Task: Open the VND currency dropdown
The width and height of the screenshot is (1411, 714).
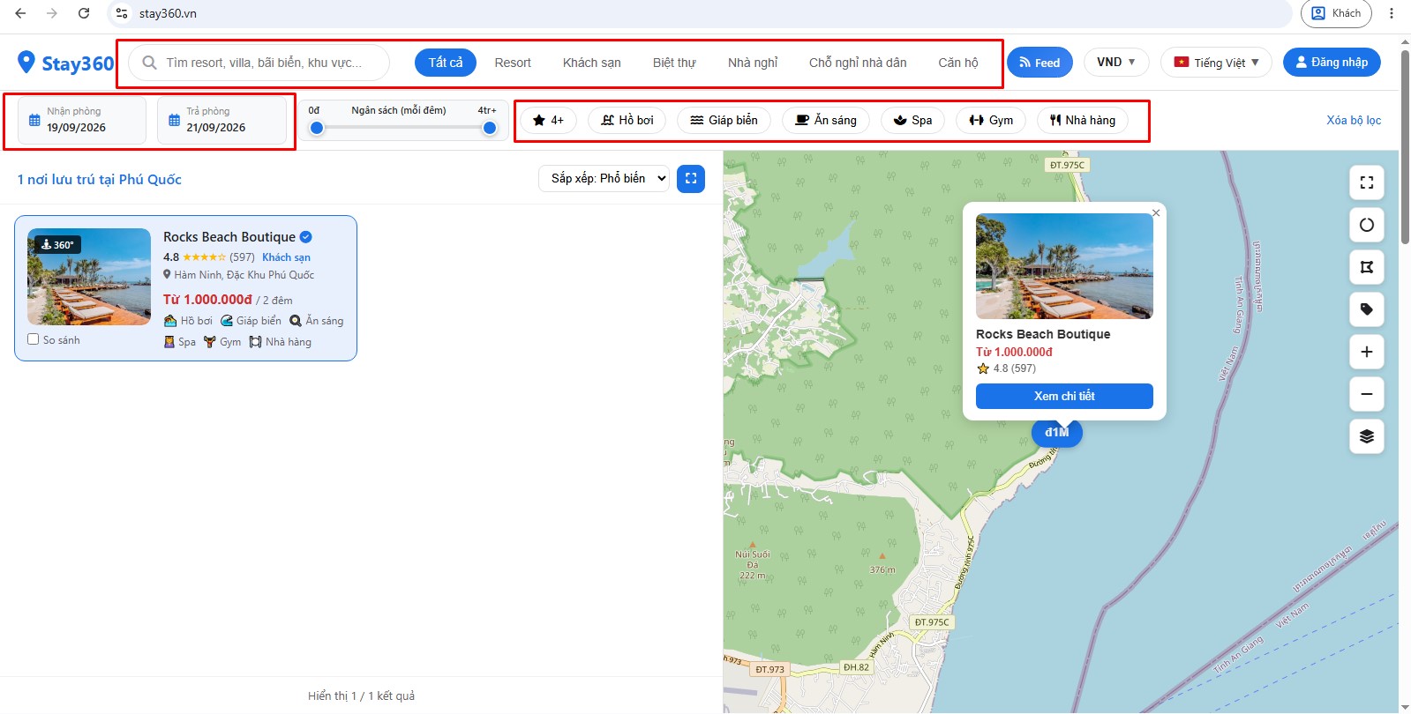Action: 1116,62
